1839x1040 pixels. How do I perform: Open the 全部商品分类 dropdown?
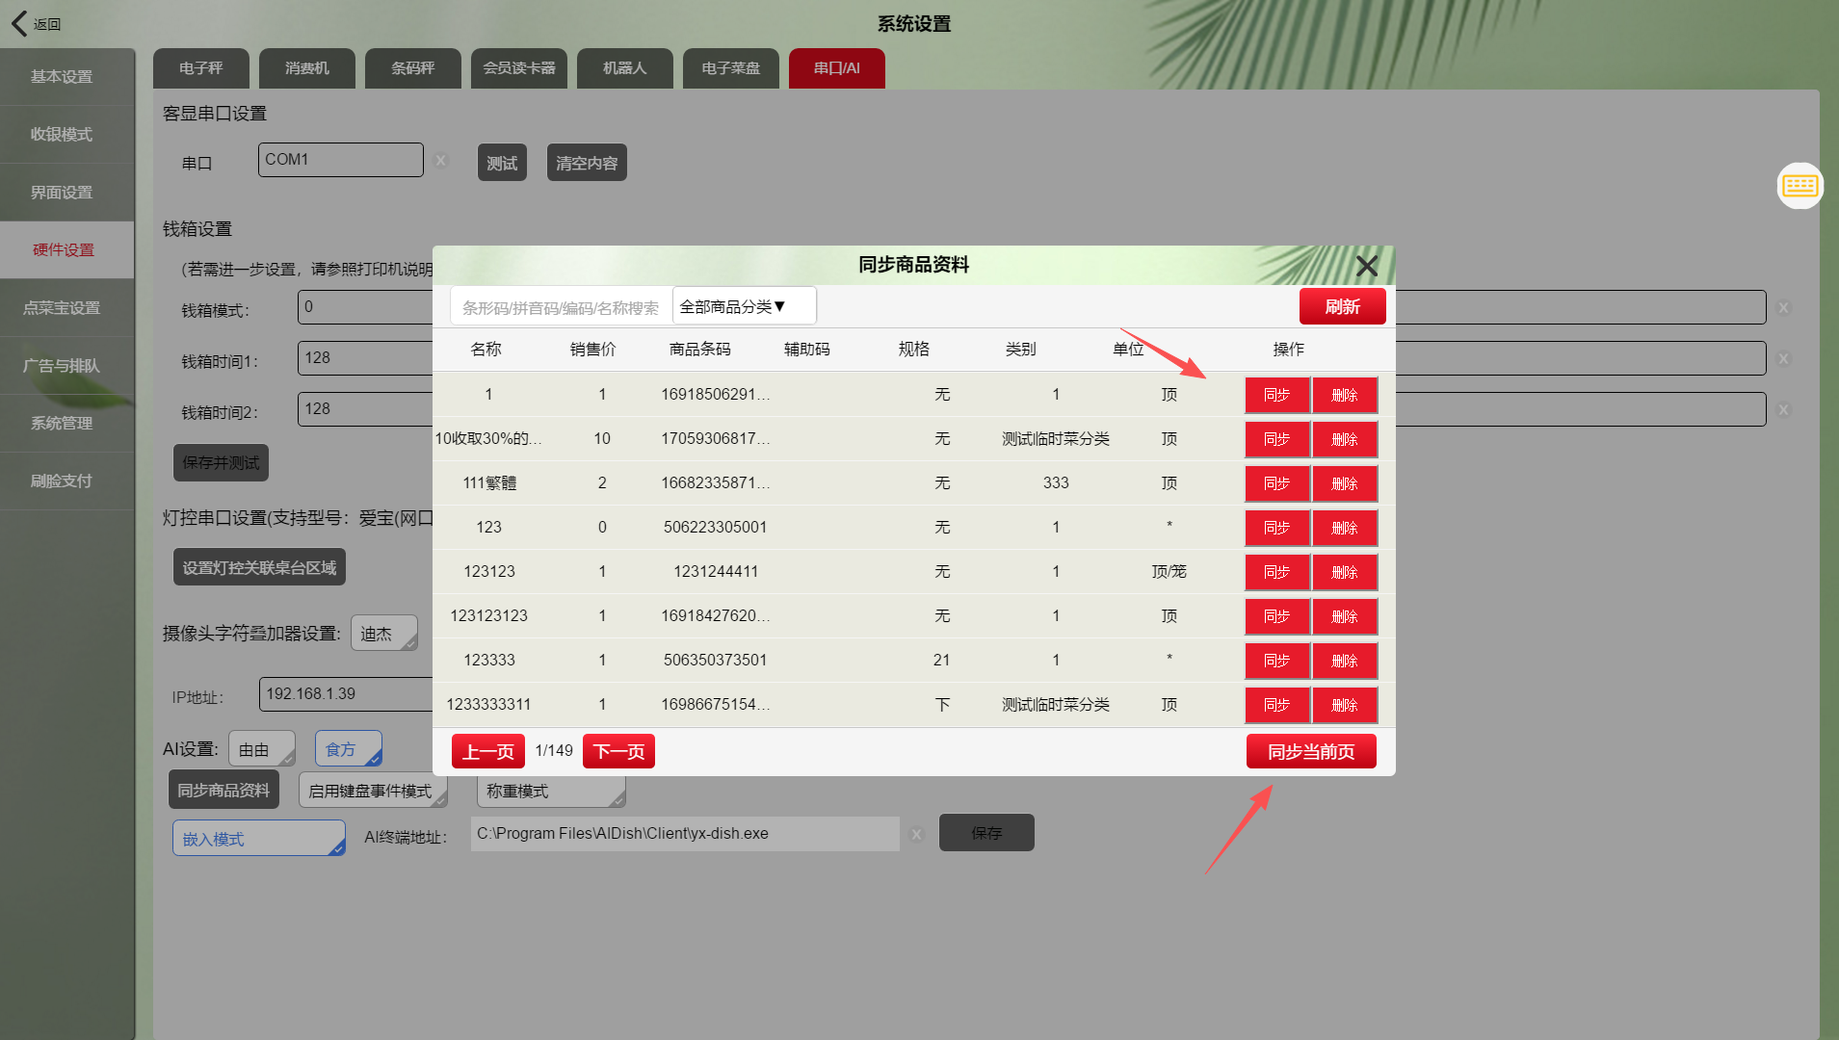(743, 306)
